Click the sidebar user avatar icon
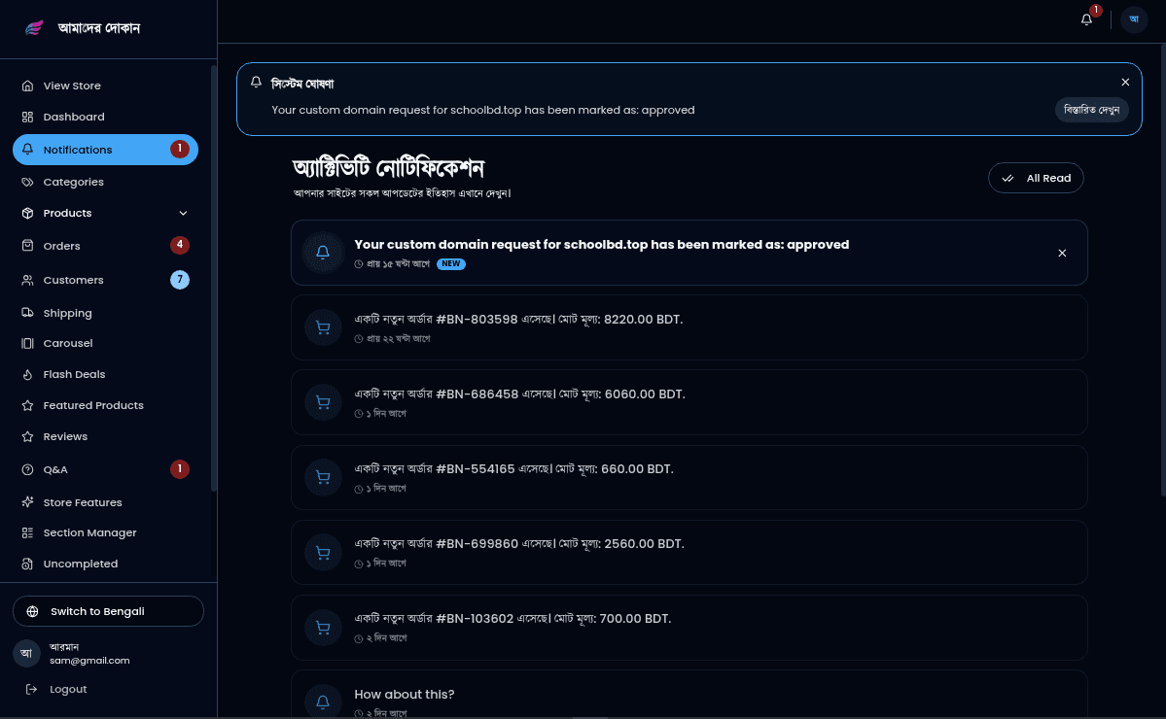 pyautogui.click(x=26, y=653)
